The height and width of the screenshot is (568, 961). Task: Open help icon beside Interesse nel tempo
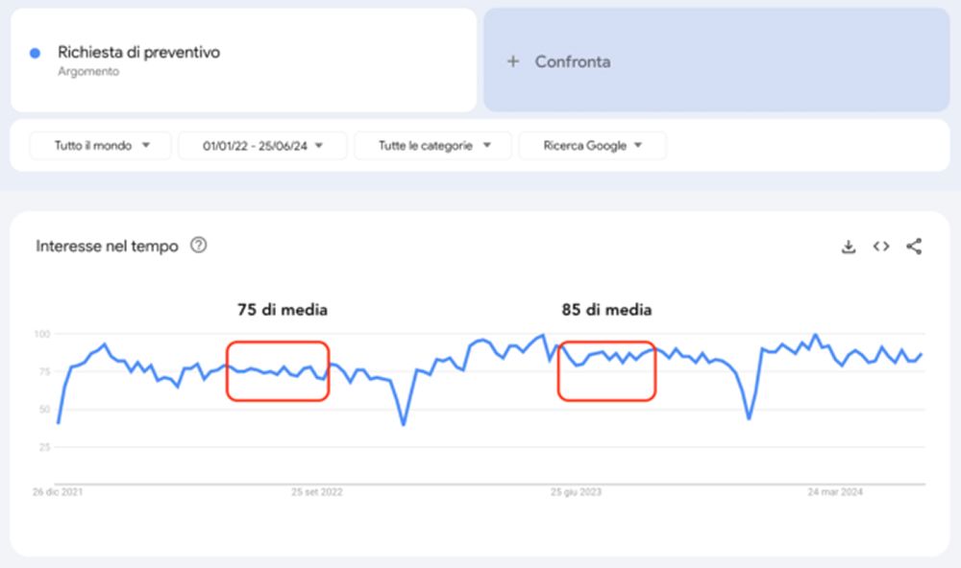(199, 246)
